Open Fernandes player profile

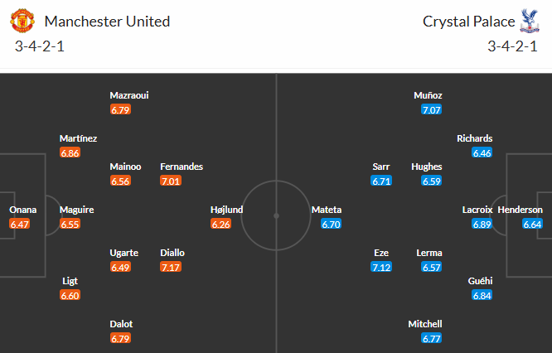point(182,167)
